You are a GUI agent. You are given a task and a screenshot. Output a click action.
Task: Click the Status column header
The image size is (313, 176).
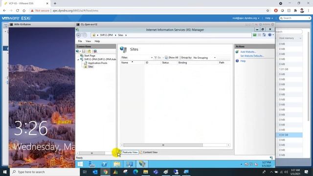[x=169, y=63]
